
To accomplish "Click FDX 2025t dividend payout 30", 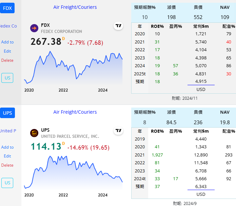I will pos(229,74).
